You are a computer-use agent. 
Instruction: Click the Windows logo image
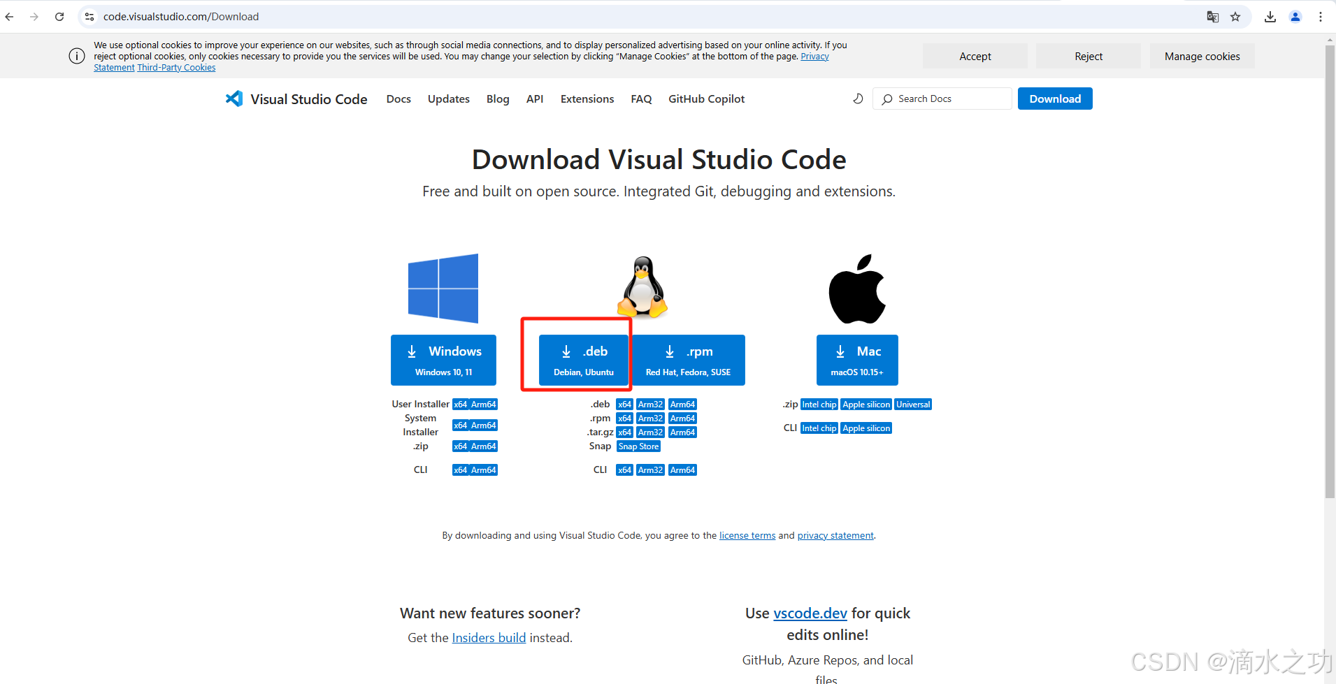coord(443,288)
